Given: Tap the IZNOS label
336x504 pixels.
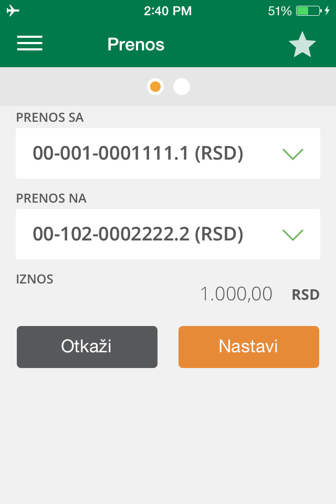Looking at the screenshot, I should coord(35,279).
